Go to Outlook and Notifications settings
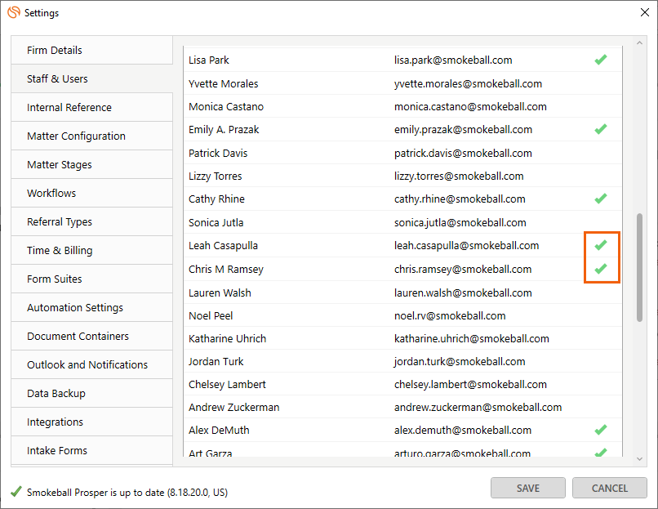Screen dimensions: 658x509 tap(92, 364)
